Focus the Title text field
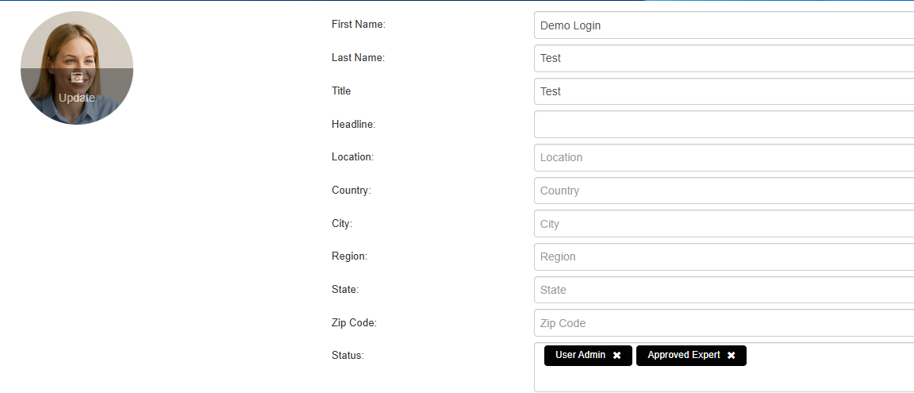 coord(724,91)
